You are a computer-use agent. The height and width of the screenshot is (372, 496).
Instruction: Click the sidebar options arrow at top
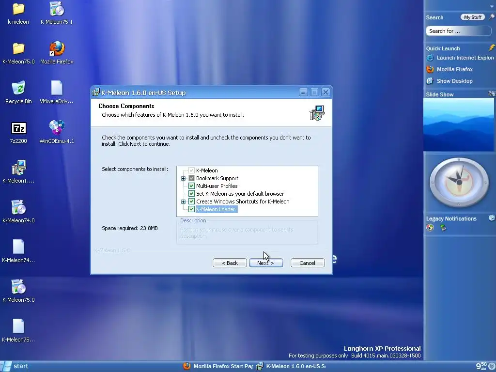click(492, 6)
